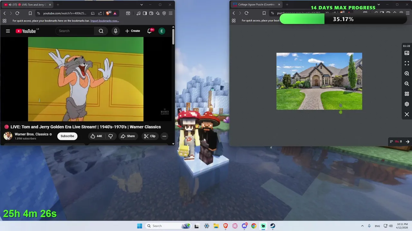Open the YouTube account avatar E
Viewport: 412px width, 231px height.
click(162, 31)
